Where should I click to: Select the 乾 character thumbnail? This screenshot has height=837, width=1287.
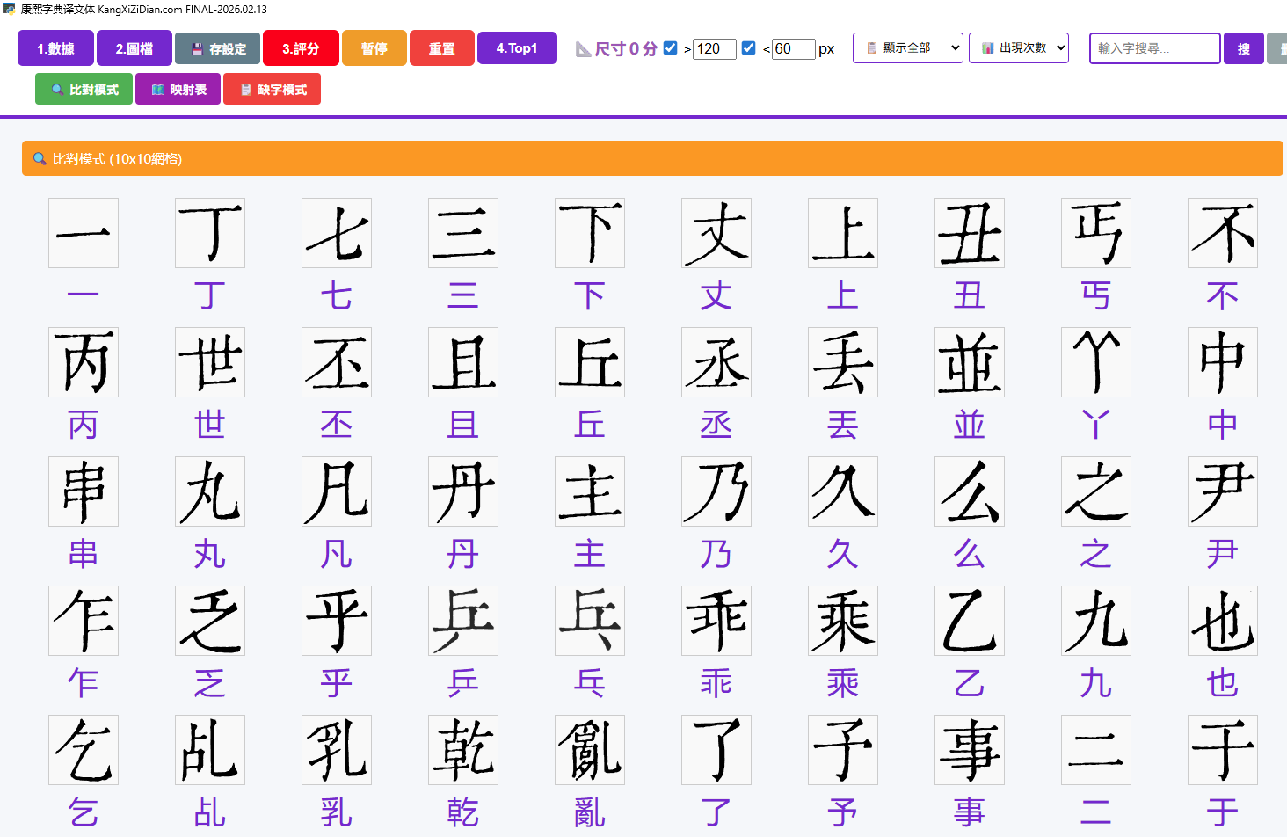(x=463, y=751)
